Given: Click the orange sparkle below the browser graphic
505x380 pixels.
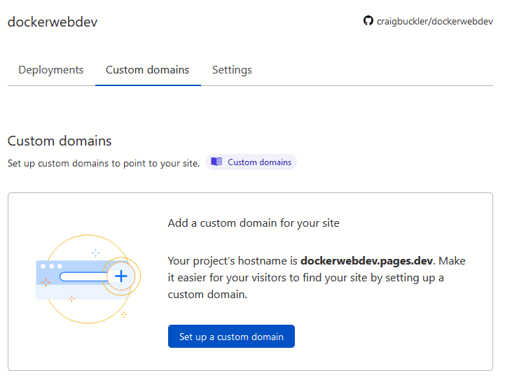Looking at the screenshot, I should click(x=71, y=299).
